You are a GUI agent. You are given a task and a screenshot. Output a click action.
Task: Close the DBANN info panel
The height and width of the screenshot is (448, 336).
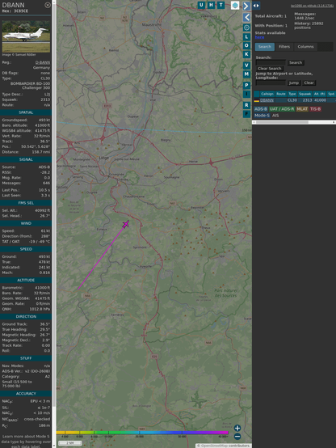pos(48,5)
